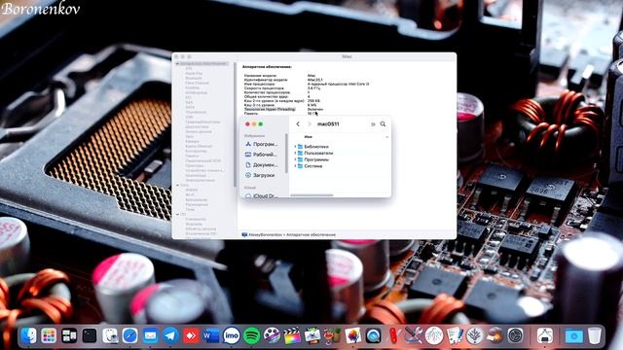This screenshot has height=350, width=623.
Task: Open Mission Control from the Dock
Action: (x=69, y=336)
